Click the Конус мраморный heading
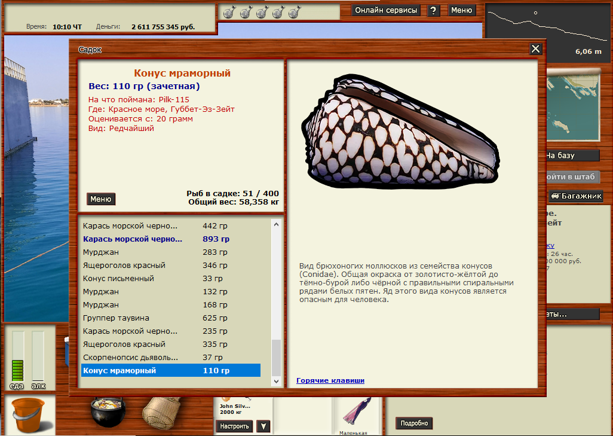 [x=182, y=73]
